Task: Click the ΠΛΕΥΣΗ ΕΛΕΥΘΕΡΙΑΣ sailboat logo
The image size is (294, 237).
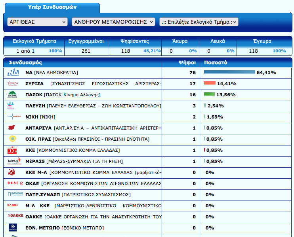Action: click(x=13, y=106)
